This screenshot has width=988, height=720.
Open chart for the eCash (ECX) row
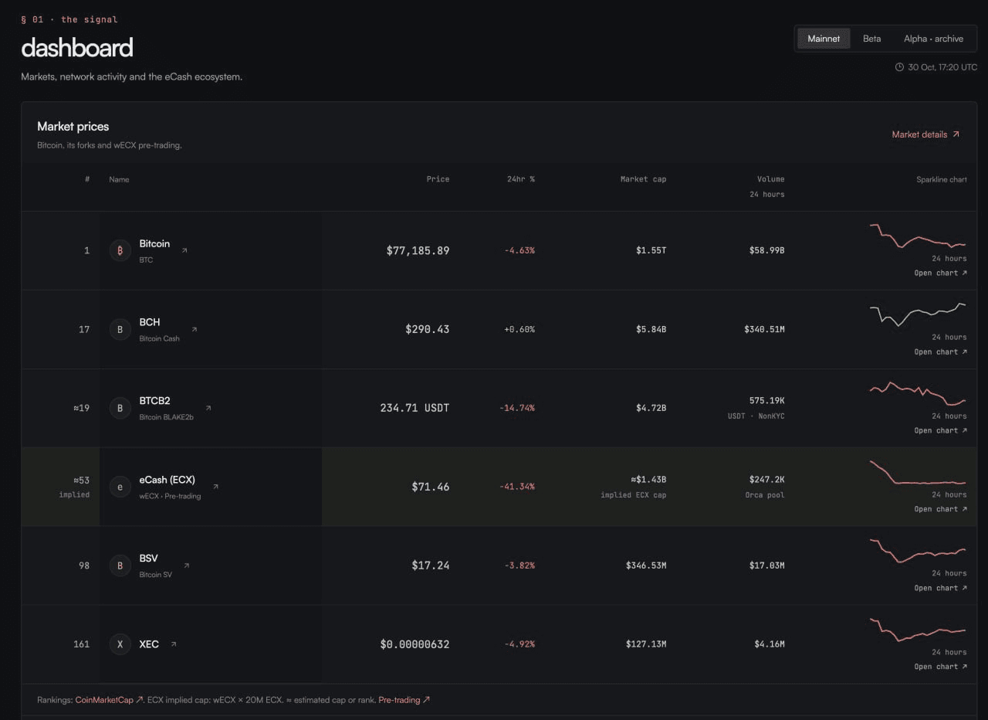[940, 509]
